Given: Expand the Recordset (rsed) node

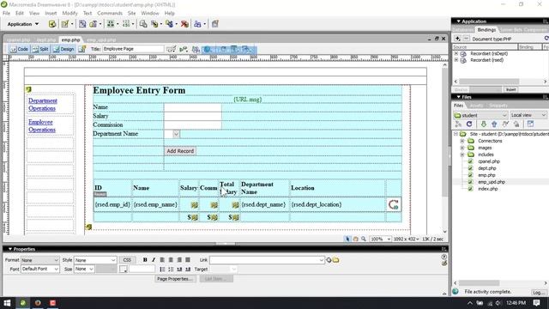Looking at the screenshot, I should point(456,60).
